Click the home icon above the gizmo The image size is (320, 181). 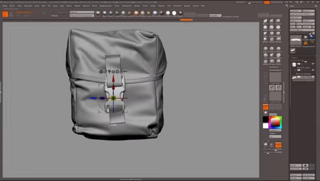click(x=113, y=71)
